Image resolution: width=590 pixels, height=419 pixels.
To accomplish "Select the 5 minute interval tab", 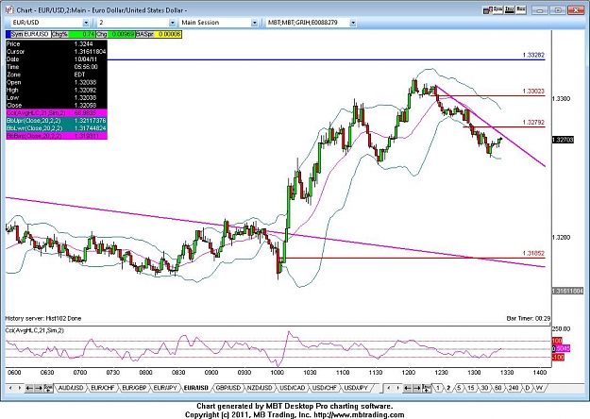I will (x=459, y=388).
